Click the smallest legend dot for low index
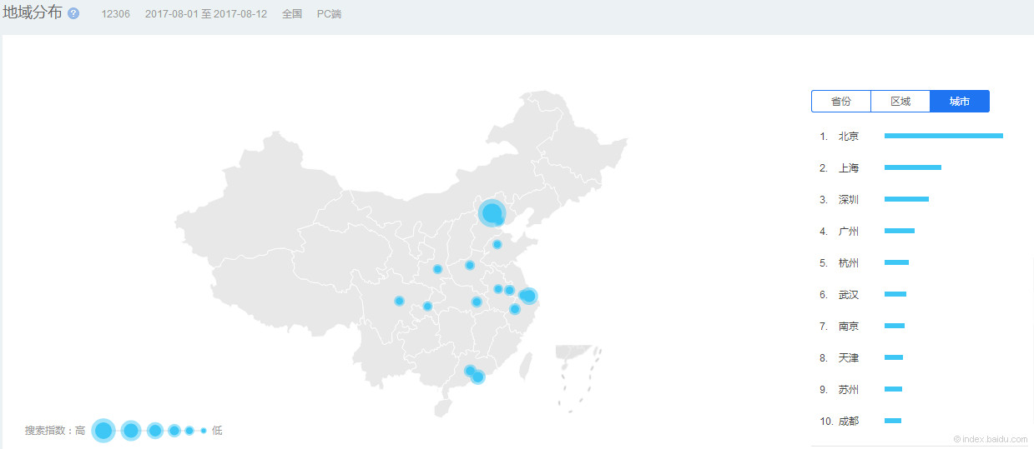Viewport: 1034px width, 449px height. tap(203, 431)
